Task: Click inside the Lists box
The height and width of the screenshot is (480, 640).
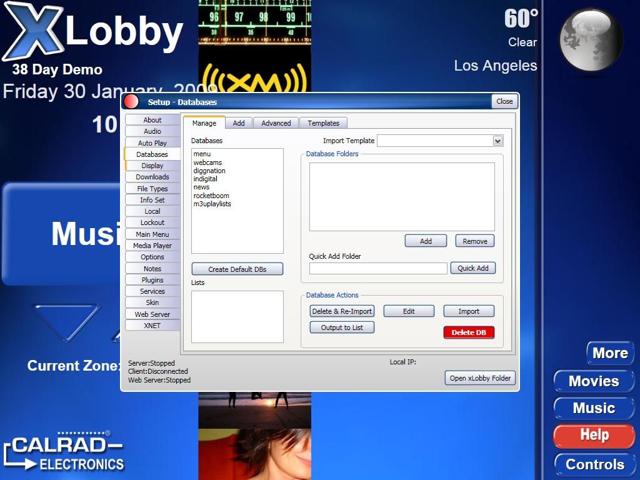Action: pyautogui.click(x=237, y=317)
